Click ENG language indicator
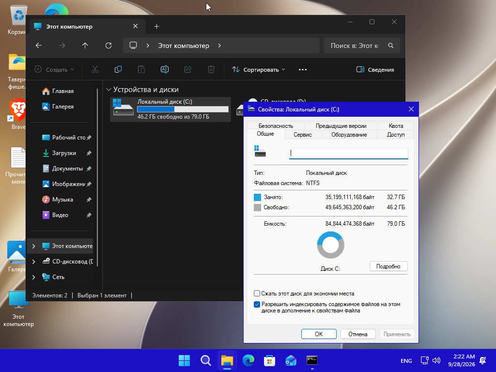 [x=406, y=360]
